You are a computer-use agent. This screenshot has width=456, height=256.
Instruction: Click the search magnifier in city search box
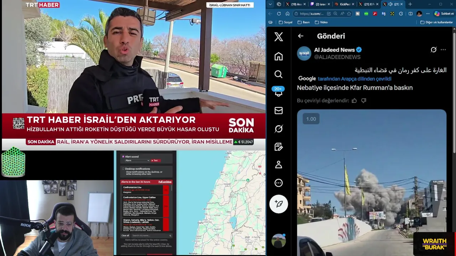[170, 235]
